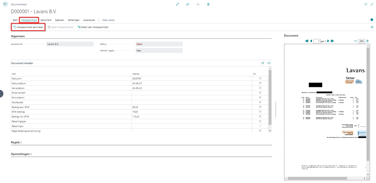Go back with the back arrow icon
The width and height of the screenshot is (376, 183).
click(x=5, y=4)
